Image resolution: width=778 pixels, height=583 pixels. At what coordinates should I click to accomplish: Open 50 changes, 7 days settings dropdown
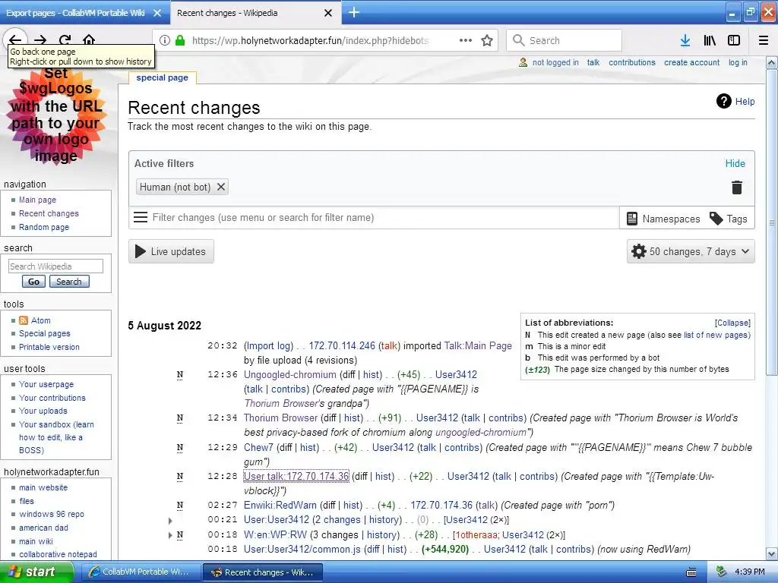691,251
